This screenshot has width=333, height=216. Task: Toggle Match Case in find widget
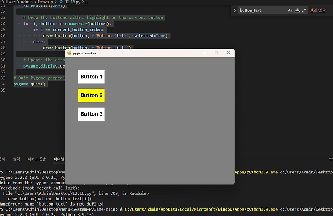(x=290, y=10)
